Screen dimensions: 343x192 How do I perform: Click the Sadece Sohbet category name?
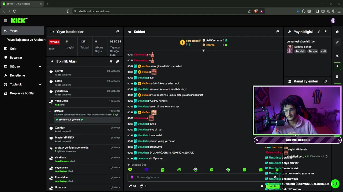coord(303,47)
